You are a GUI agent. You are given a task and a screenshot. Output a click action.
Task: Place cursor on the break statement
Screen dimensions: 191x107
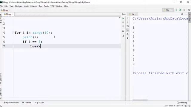[x=35, y=46]
